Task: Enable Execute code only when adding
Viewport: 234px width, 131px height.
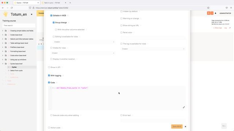Action: tap(51, 115)
